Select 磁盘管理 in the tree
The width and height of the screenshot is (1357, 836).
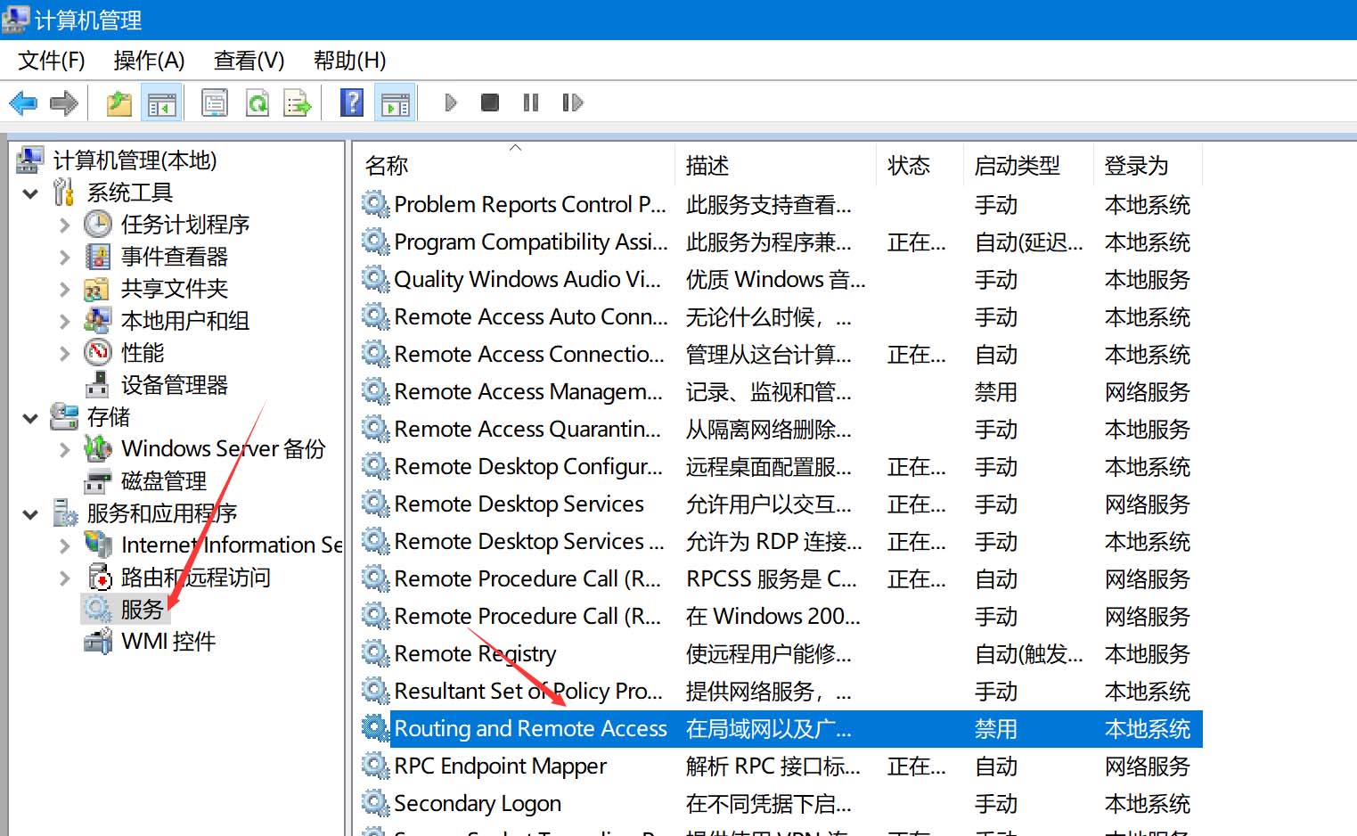(164, 481)
